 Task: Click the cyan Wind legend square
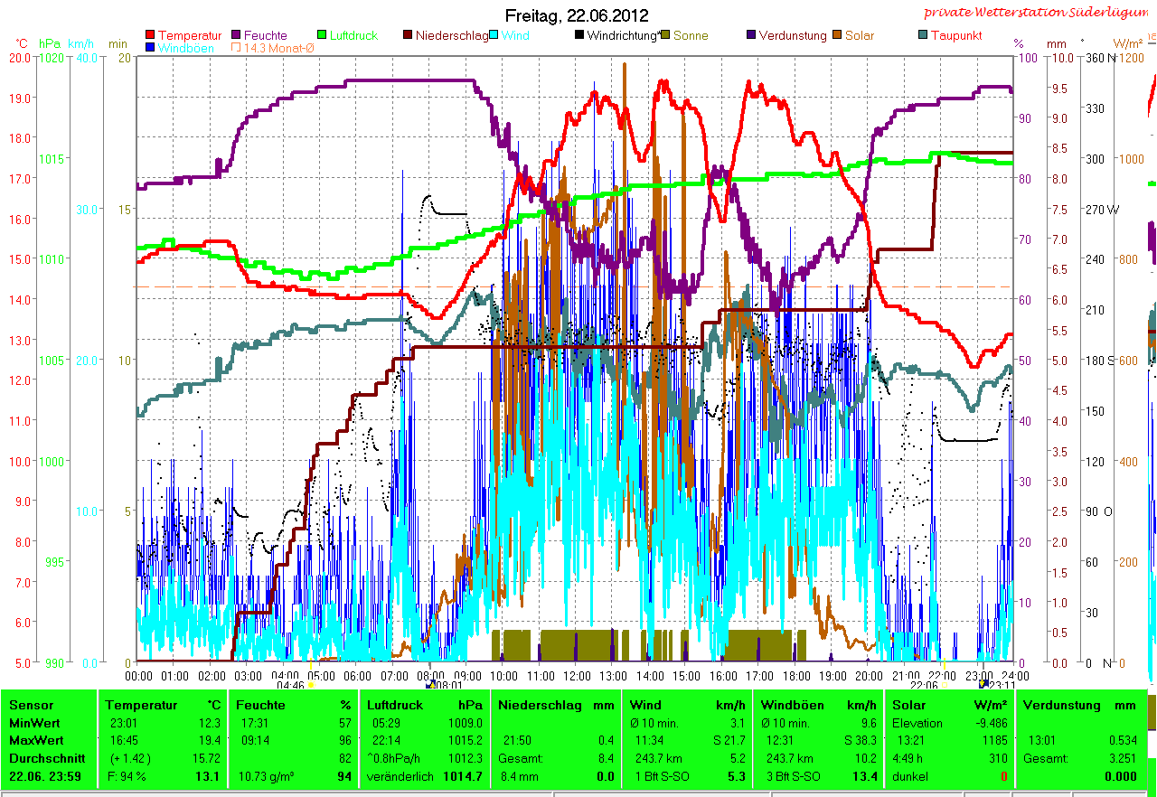click(x=494, y=36)
